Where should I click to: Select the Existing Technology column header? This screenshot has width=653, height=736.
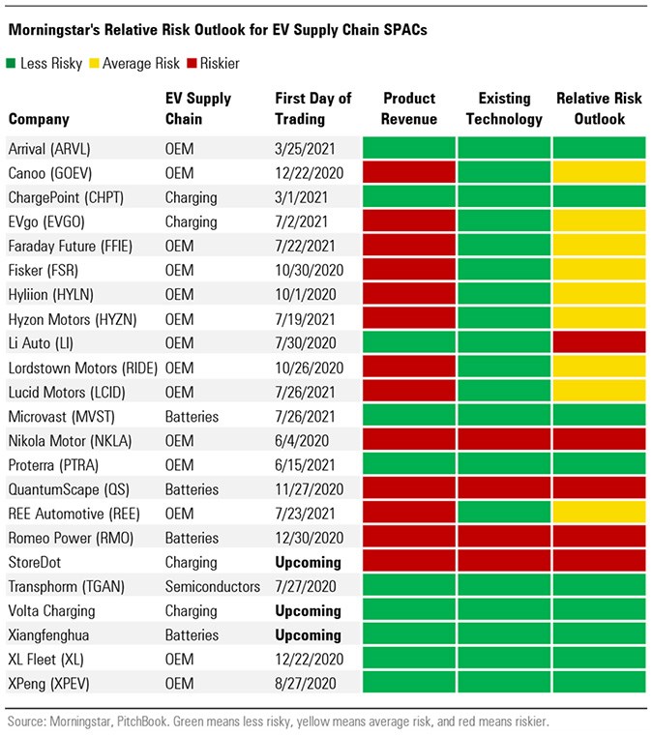(504, 108)
